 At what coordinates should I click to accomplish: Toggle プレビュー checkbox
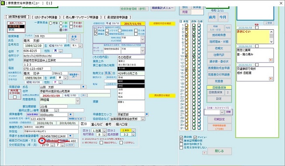[195, 137]
